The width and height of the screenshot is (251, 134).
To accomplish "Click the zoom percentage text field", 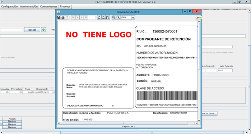I will (x=126, y=17).
